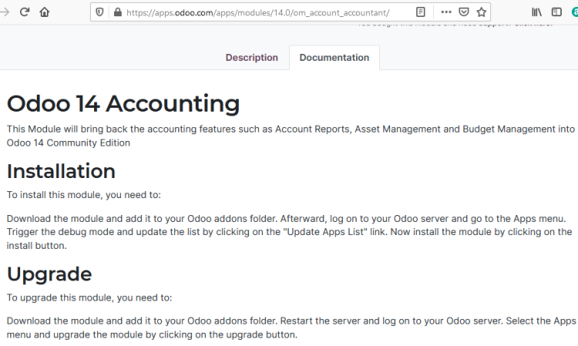This screenshot has width=578, height=346.
Task: Show sidebars icon
Action: click(556, 12)
